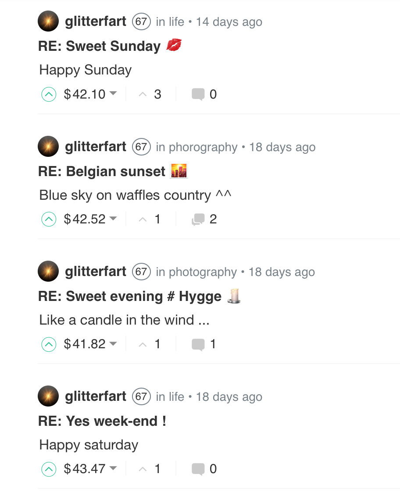Upvote the 'Sweet Sunday' reply
This screenshot has width=400, height=495.
point(49,94)
